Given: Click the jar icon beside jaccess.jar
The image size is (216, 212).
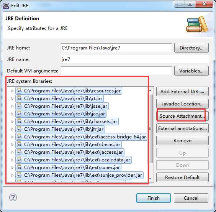Looking at the screenshot, I should click(x=19, y=152).
